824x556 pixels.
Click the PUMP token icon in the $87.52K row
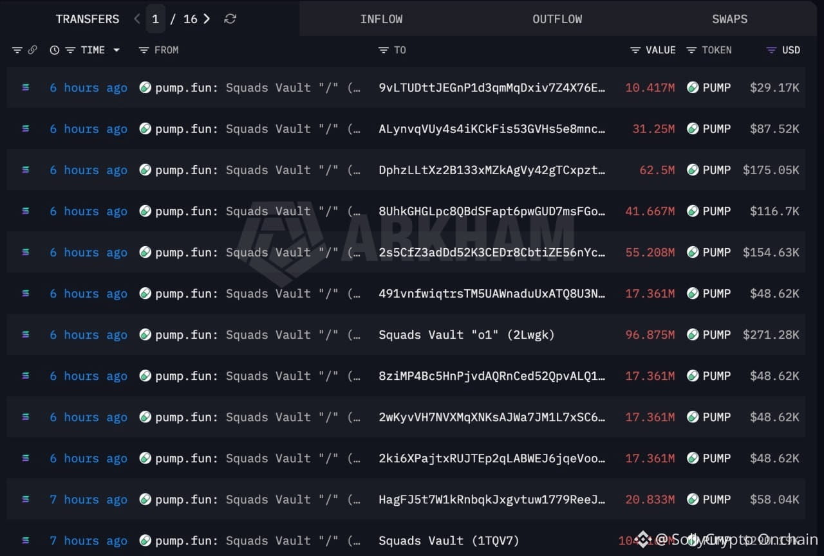coord(693,129)
